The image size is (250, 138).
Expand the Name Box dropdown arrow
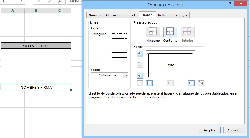click(22, 1)
